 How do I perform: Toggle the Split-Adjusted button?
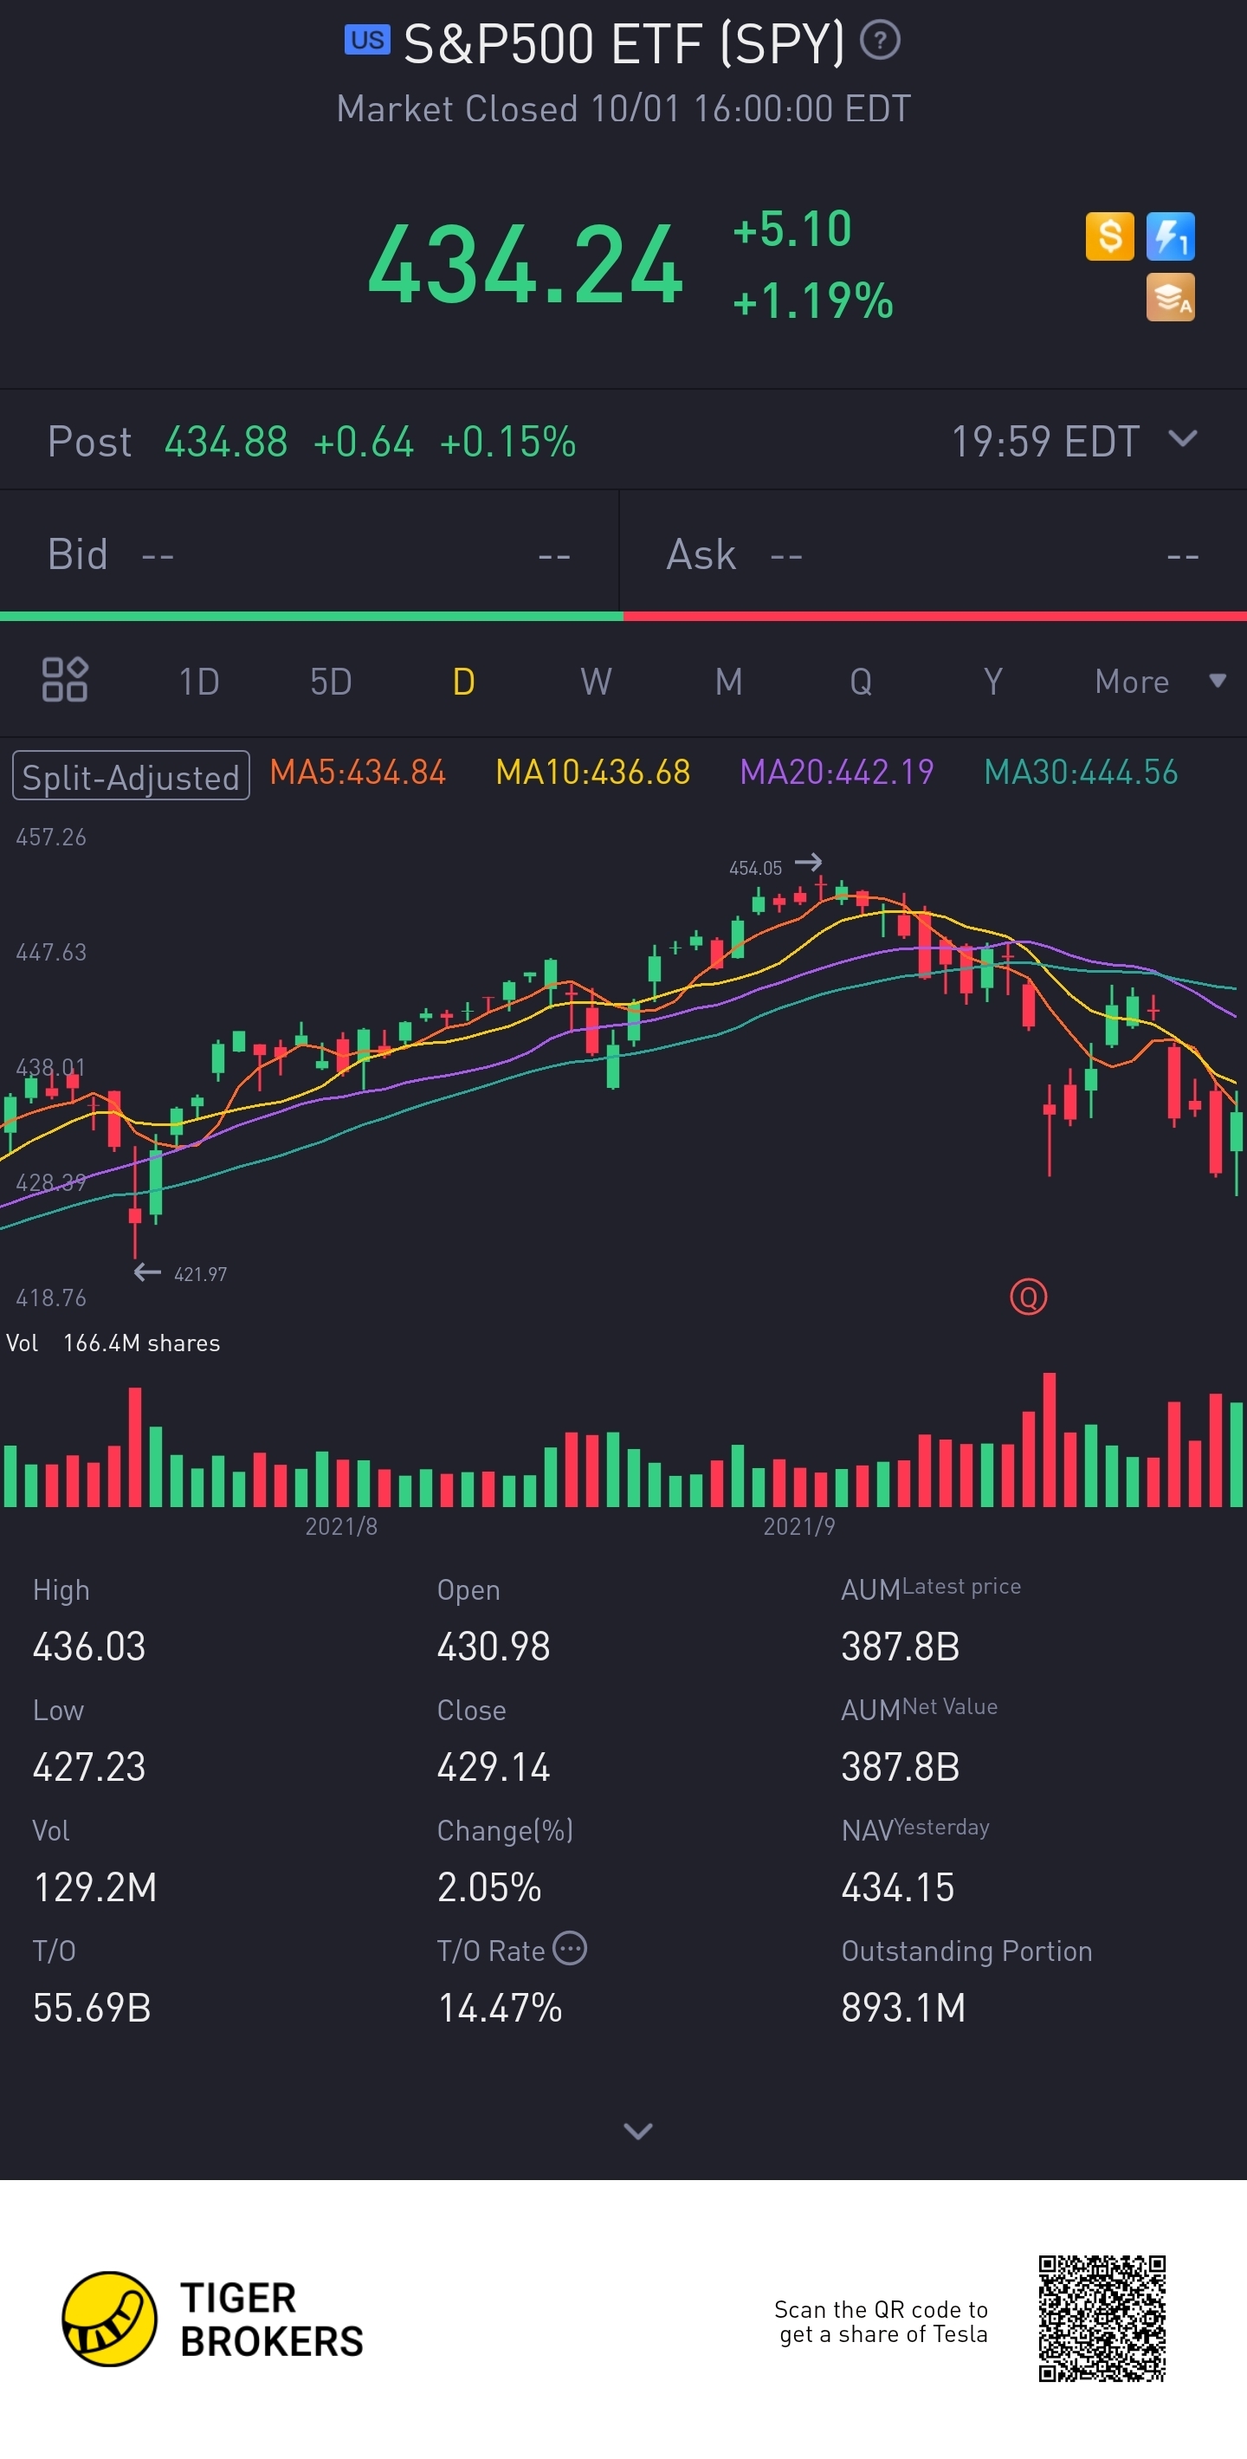coord(131,776)
